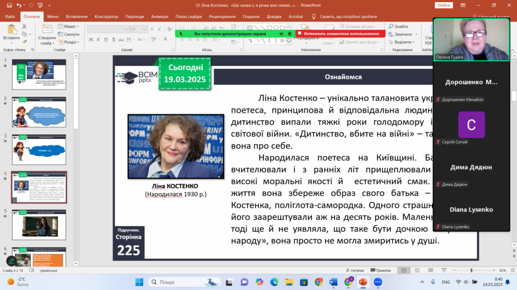Save the presentation from Quick Access toolbar
The image size is (517, 290).
9,5
